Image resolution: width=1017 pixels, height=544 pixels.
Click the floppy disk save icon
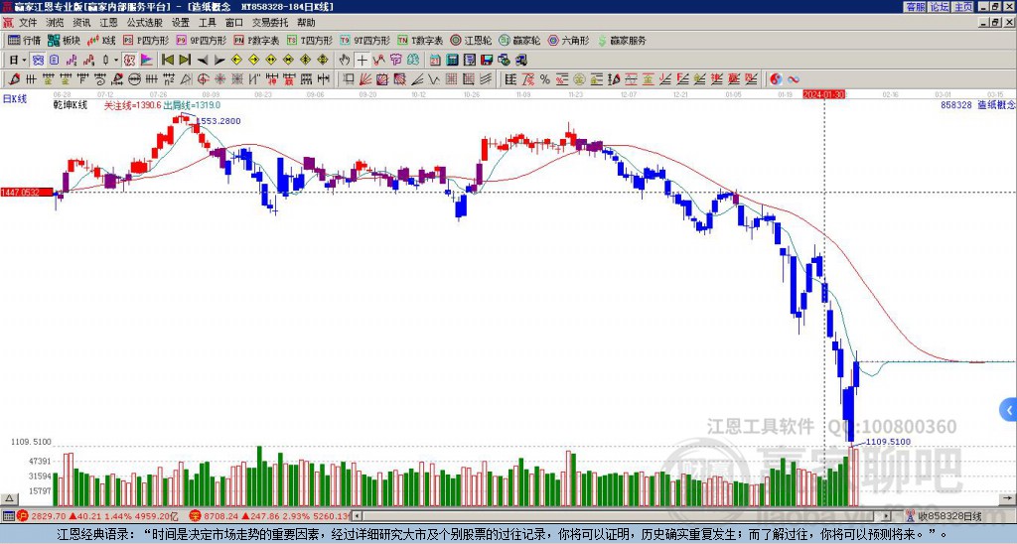487,60
